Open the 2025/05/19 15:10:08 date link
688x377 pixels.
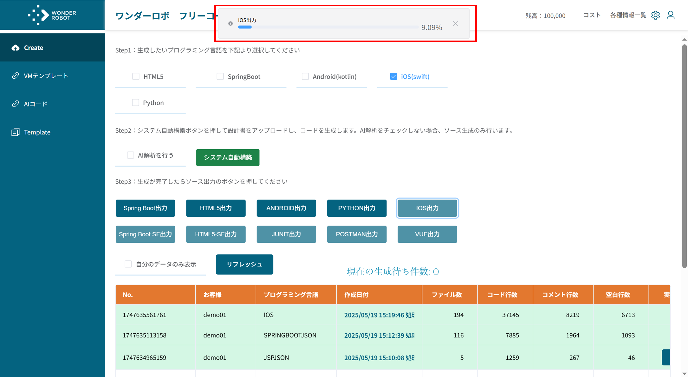tap(379, 358)
